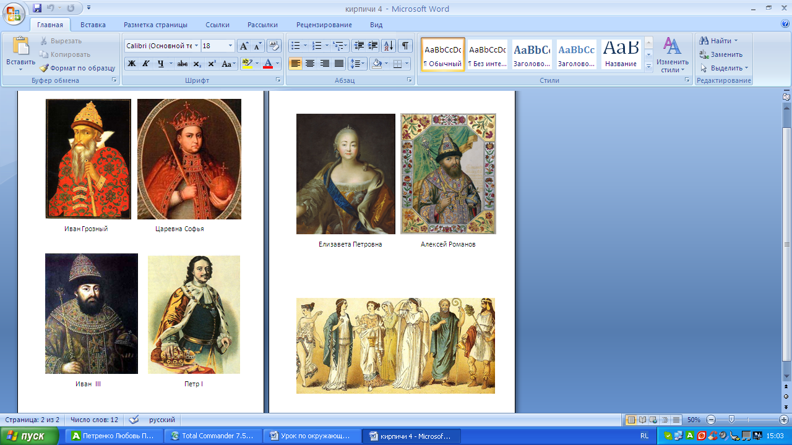The width and height of the screenshot is (792, 445).
Task: Click Format Painter (Формат по образцу)
Action: (77, 68)
